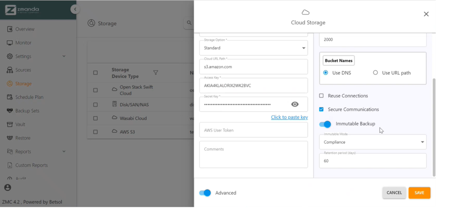Image resolution: width=462 pixels, height=220 pixels.
Task: Click the Custom Reports document icon
Action: (10, 165)
